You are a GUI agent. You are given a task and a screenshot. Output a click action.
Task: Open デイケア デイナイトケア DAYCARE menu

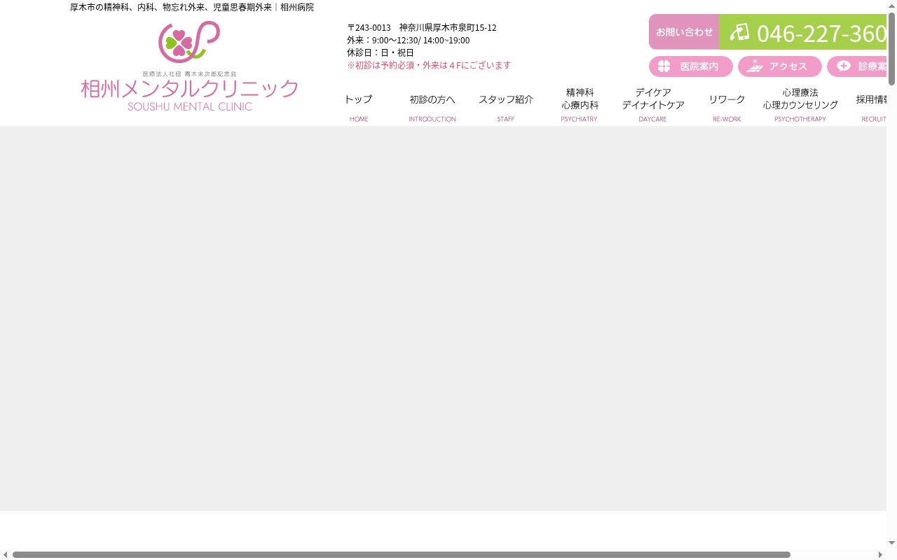click(653, 105)
